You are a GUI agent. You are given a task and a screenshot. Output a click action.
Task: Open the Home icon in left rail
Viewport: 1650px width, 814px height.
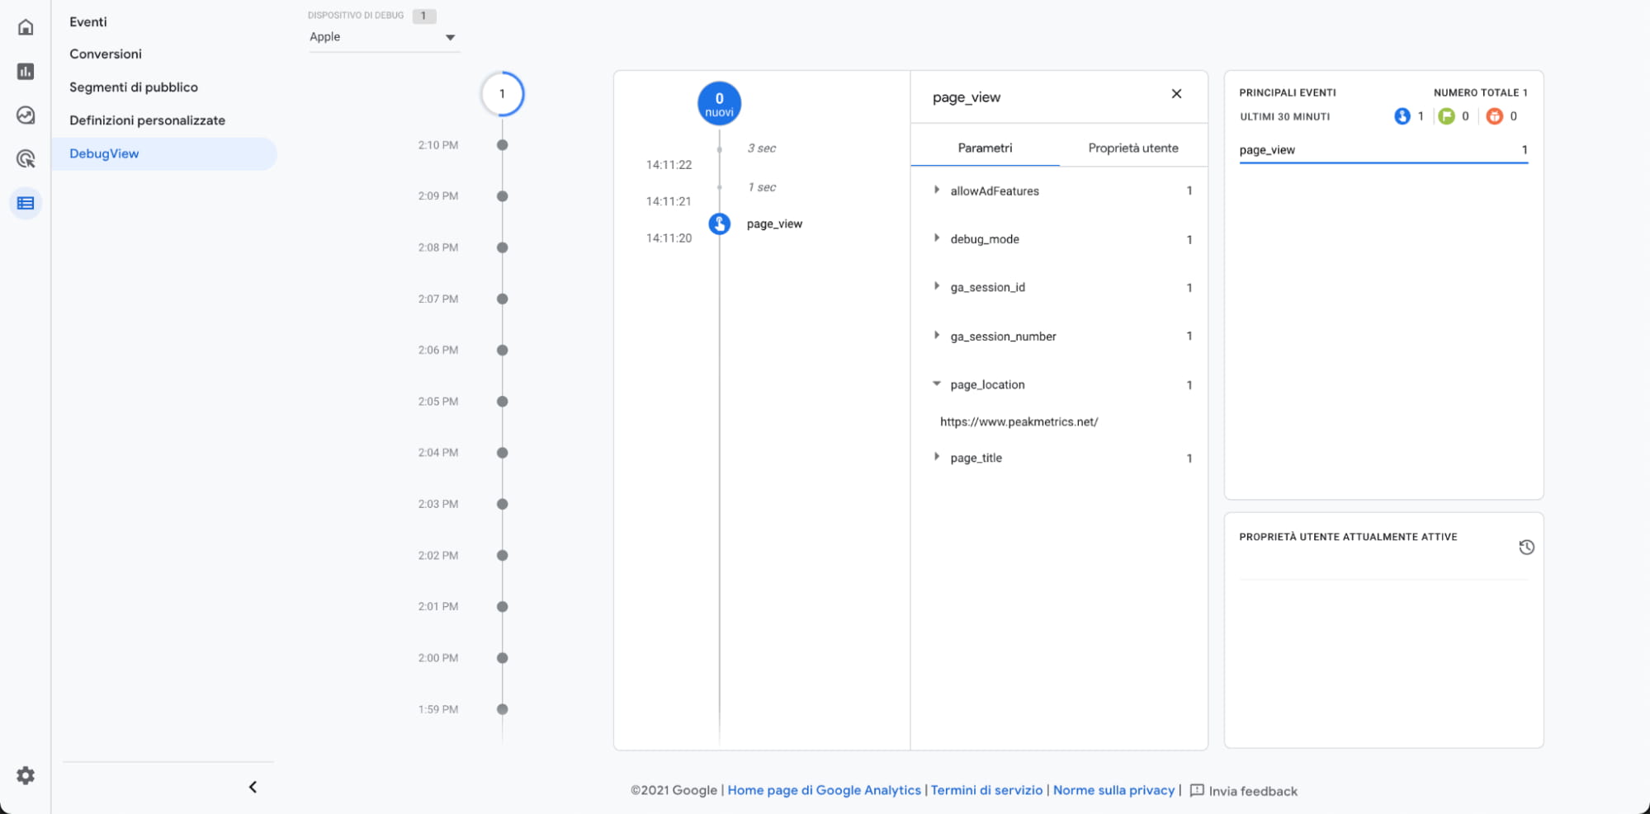coord(26,27)
